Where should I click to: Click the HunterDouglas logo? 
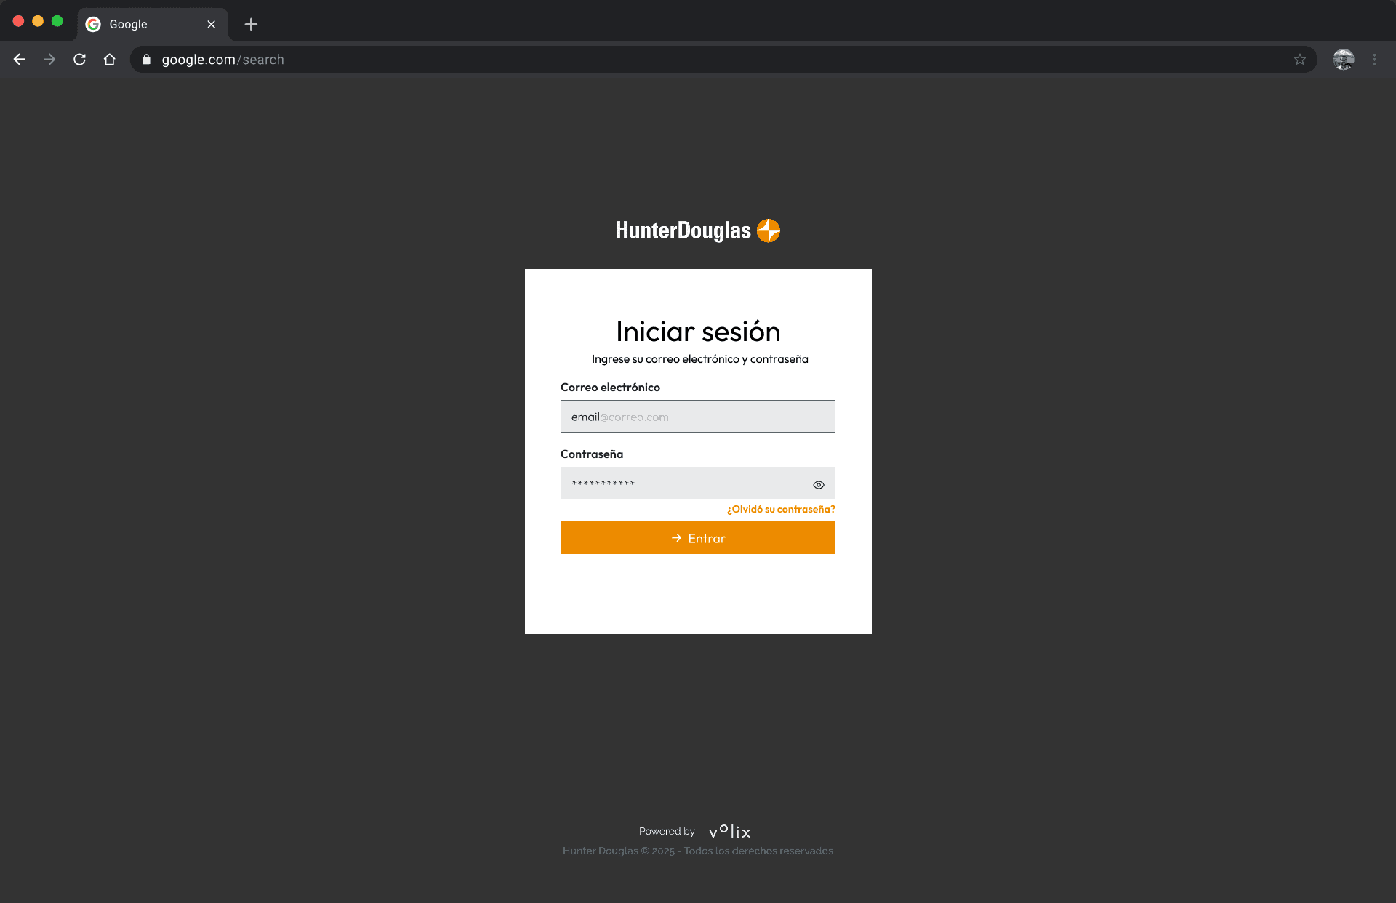(x=698, y=230)
